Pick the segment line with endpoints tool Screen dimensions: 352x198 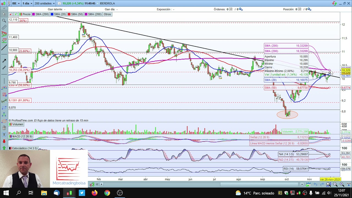click(x=4, y=68)
